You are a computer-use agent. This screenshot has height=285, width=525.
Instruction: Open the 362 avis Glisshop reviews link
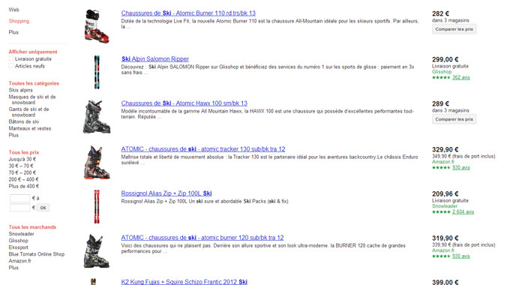click(461, 77)
